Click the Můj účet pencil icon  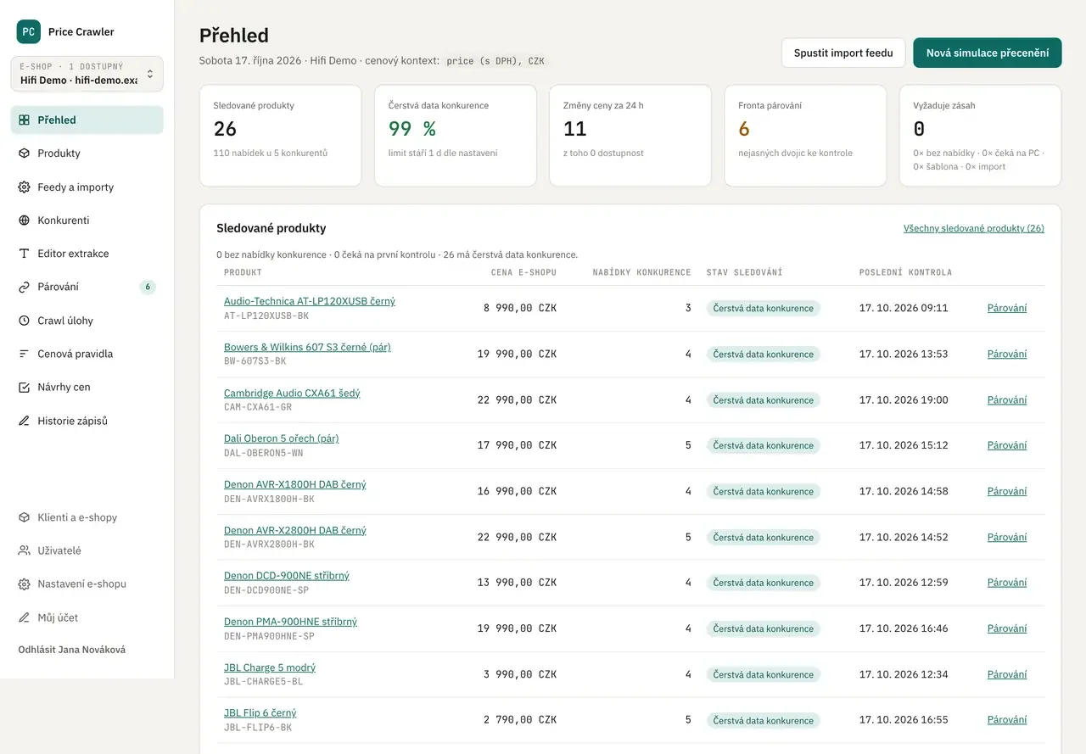[24, 617]
